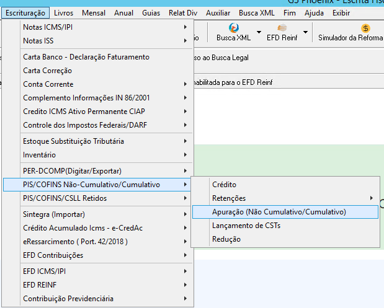Select PIS/COFINS/CSLL Retidos entry

pyautogui.click(x=98, y=198)
